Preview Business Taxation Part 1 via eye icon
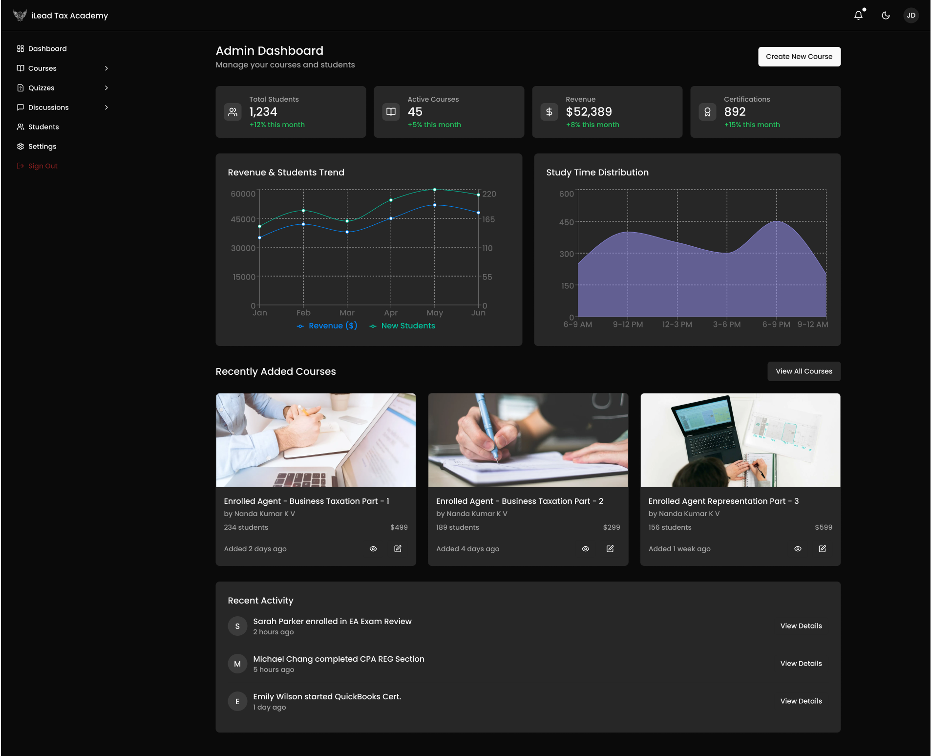This screenshot has width=931, height=756. click(373, 549)
